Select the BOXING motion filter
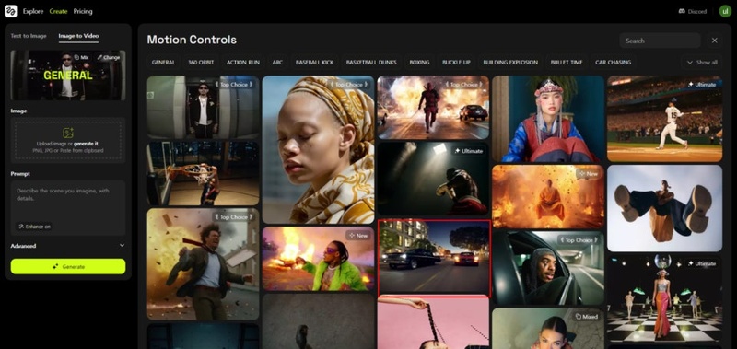This screenshot has height=349, width=737. click(x=419, y=62)
